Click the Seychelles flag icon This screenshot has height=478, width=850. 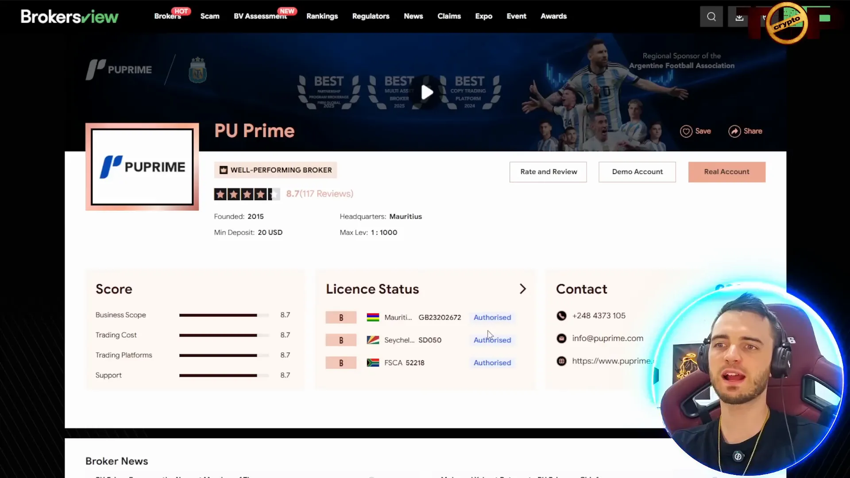click(373, 340)
